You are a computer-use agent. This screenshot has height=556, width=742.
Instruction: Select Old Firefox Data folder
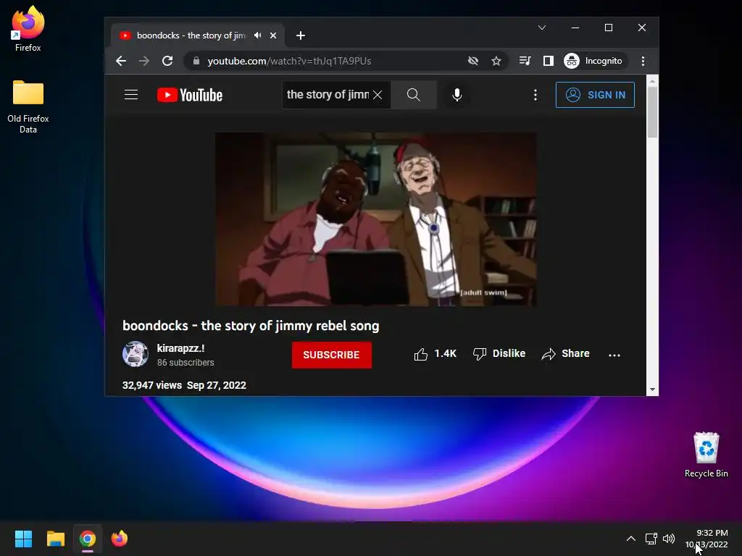pyautogui.click(x=28, y=106)
